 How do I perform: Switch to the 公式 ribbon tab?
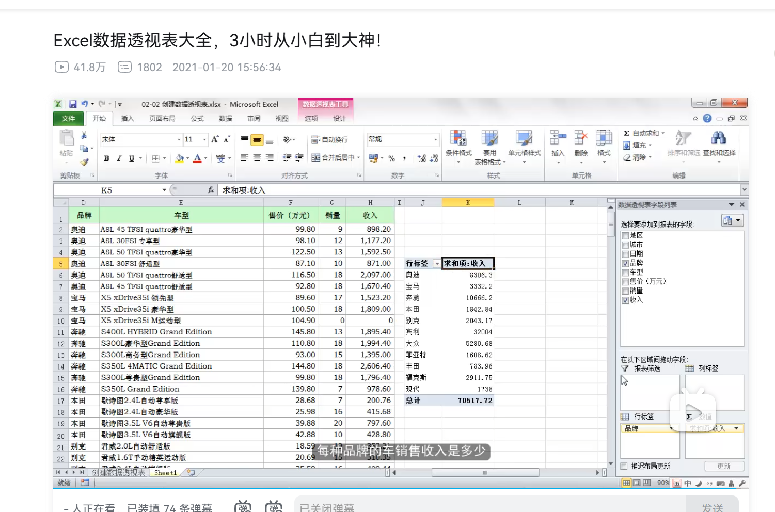coord(197,119)
